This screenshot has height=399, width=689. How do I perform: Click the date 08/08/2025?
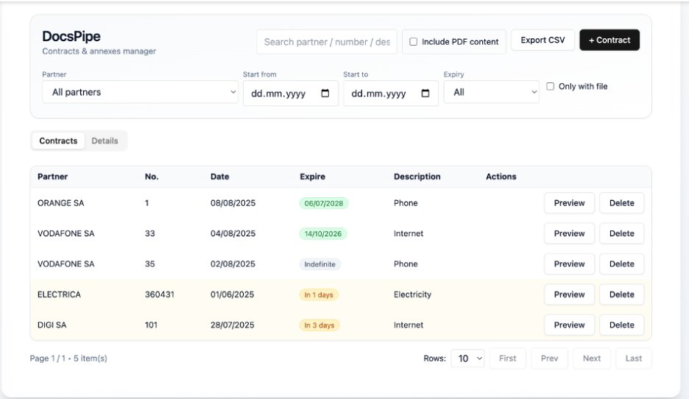coord(233,203)
